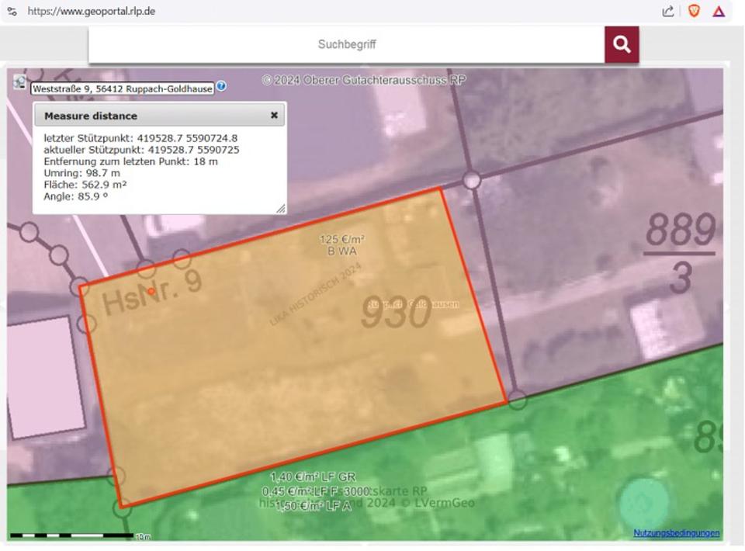Image resolution: width=745 pixels, height=551 pixels.
Task: Click the site settings icon before URL
Action: [x=12, y=11]
